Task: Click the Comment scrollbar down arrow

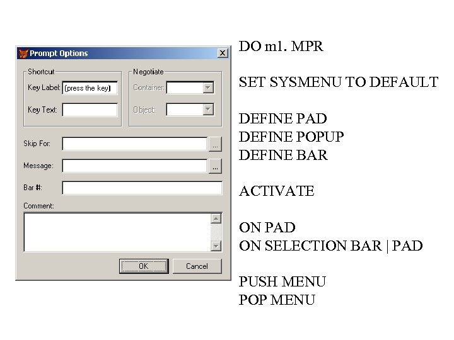Action: tap(216, 246)
